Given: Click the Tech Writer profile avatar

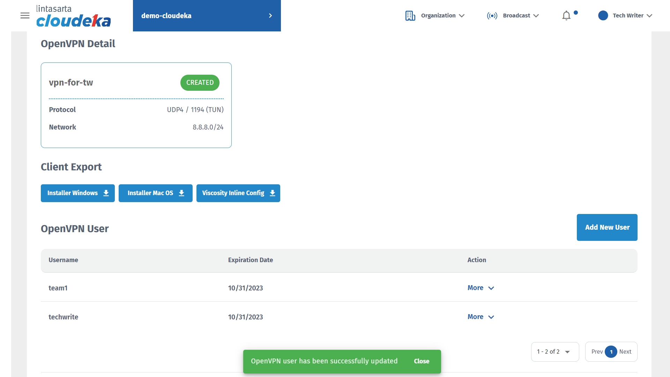Looking at the screenshot, I should pyautogui.click(x=603, y=16).
